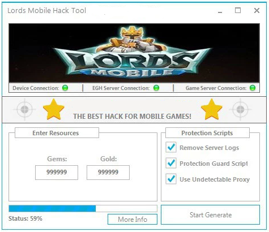Click the Enter Resources group header

(x=57, y=133)
